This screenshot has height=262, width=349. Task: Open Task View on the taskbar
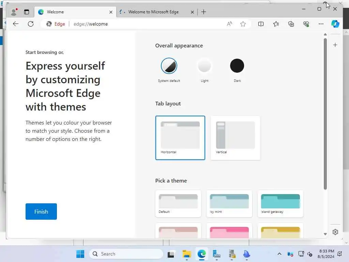point(171,254)
